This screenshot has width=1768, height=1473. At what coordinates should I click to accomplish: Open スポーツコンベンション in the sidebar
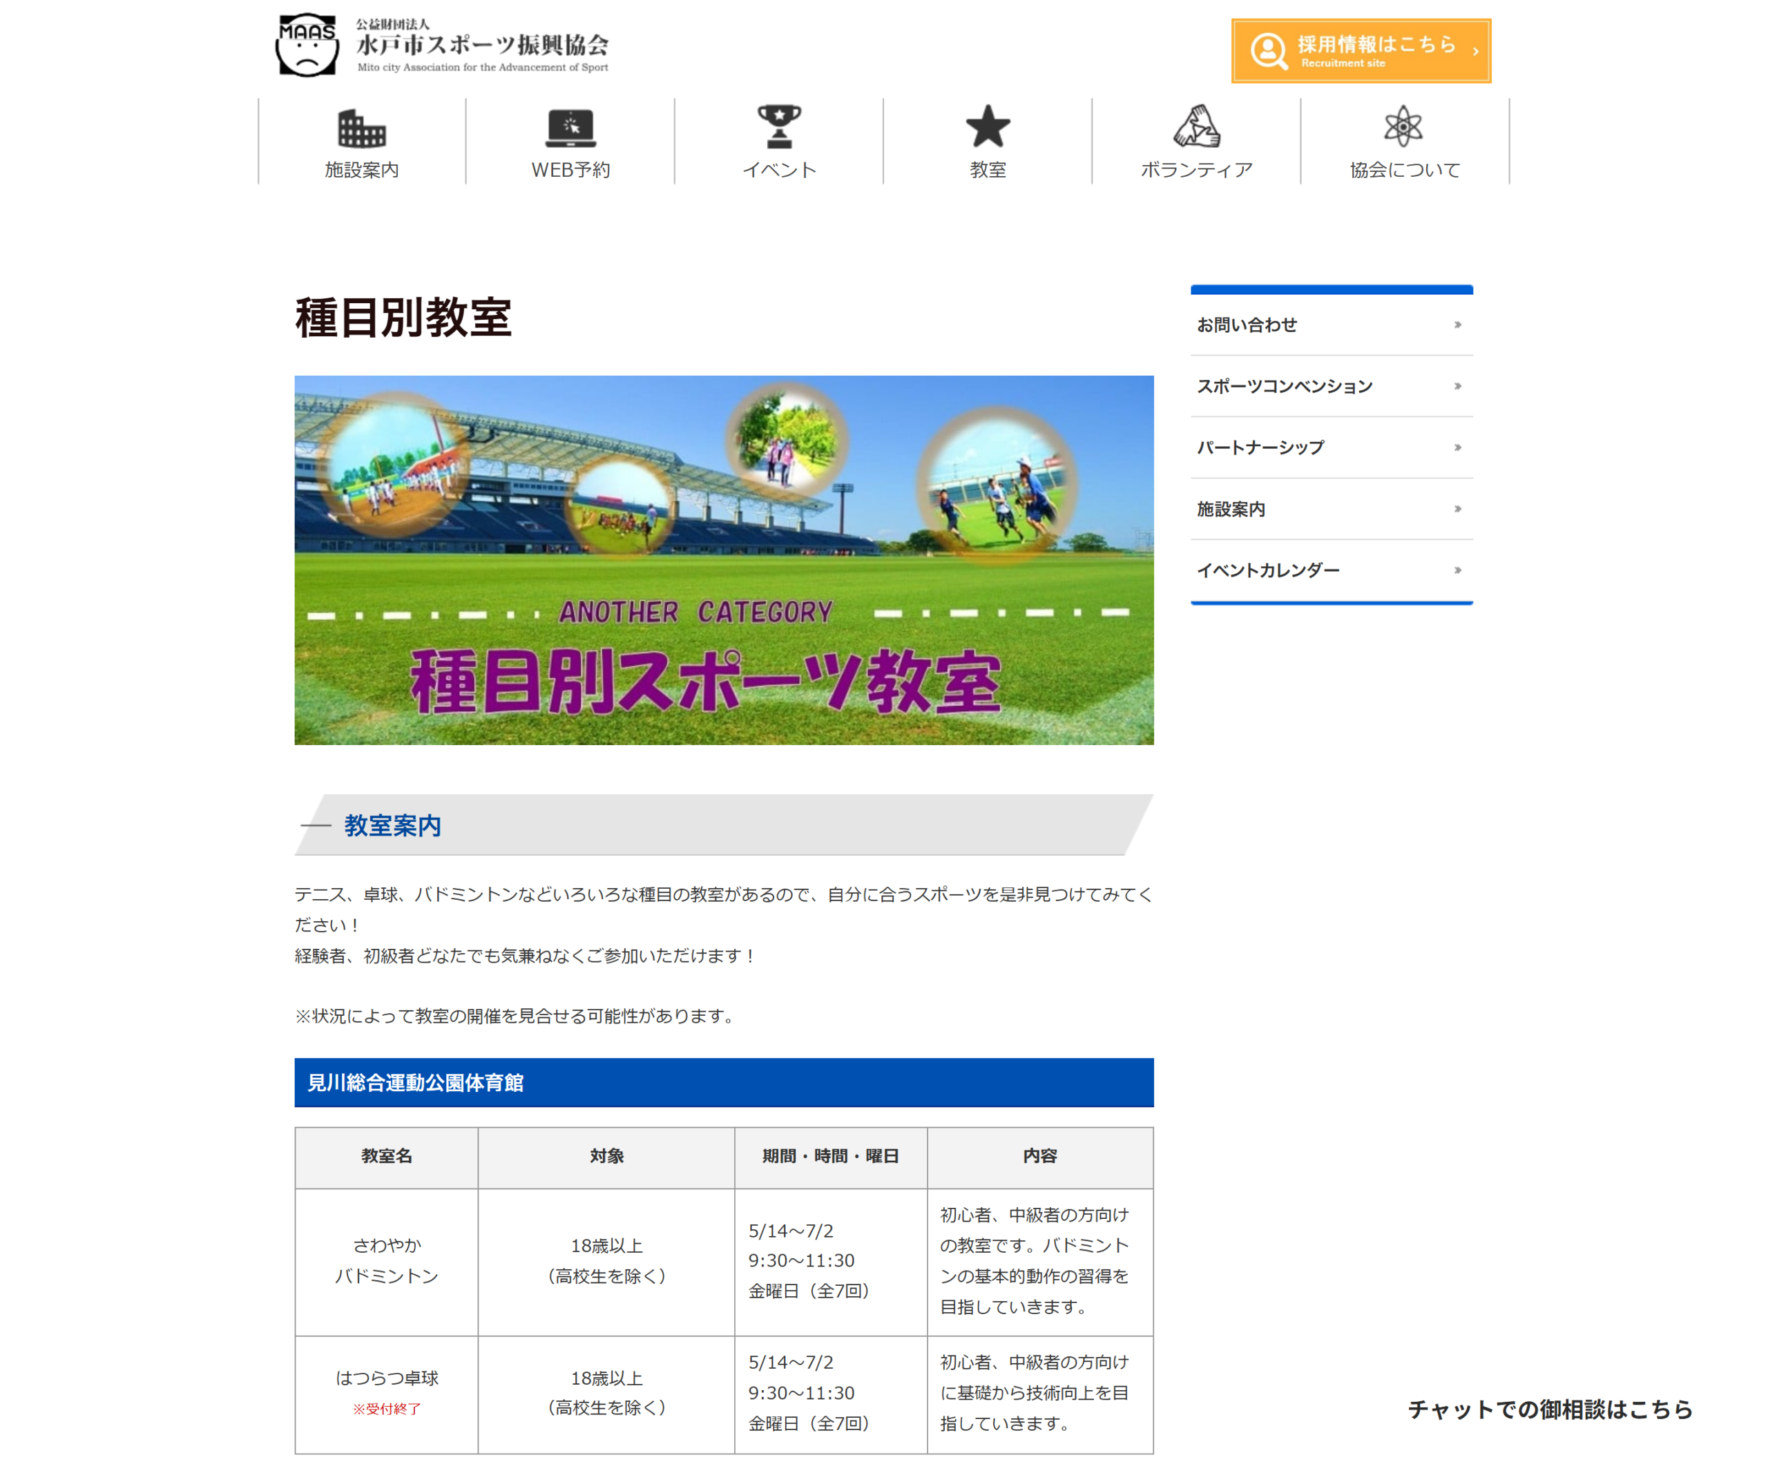click(x=1332, y=386)
